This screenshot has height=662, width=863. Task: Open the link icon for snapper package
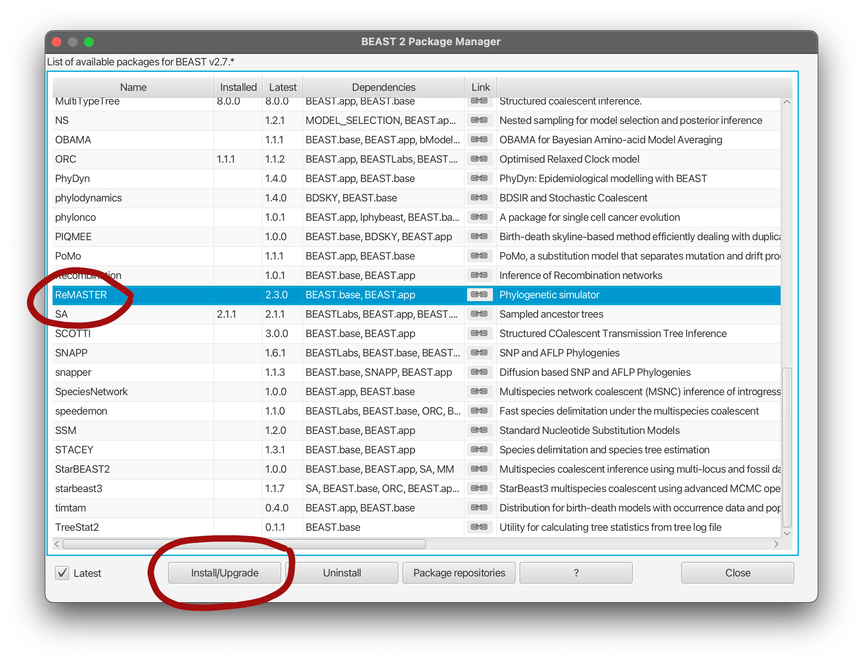[x=479, y=372]
